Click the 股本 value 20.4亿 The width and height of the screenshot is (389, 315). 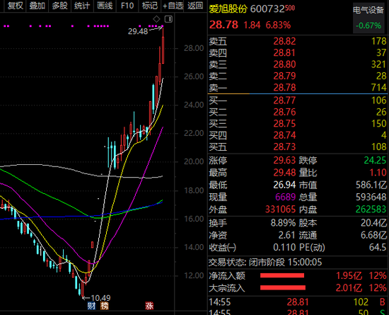click(373, 223)
